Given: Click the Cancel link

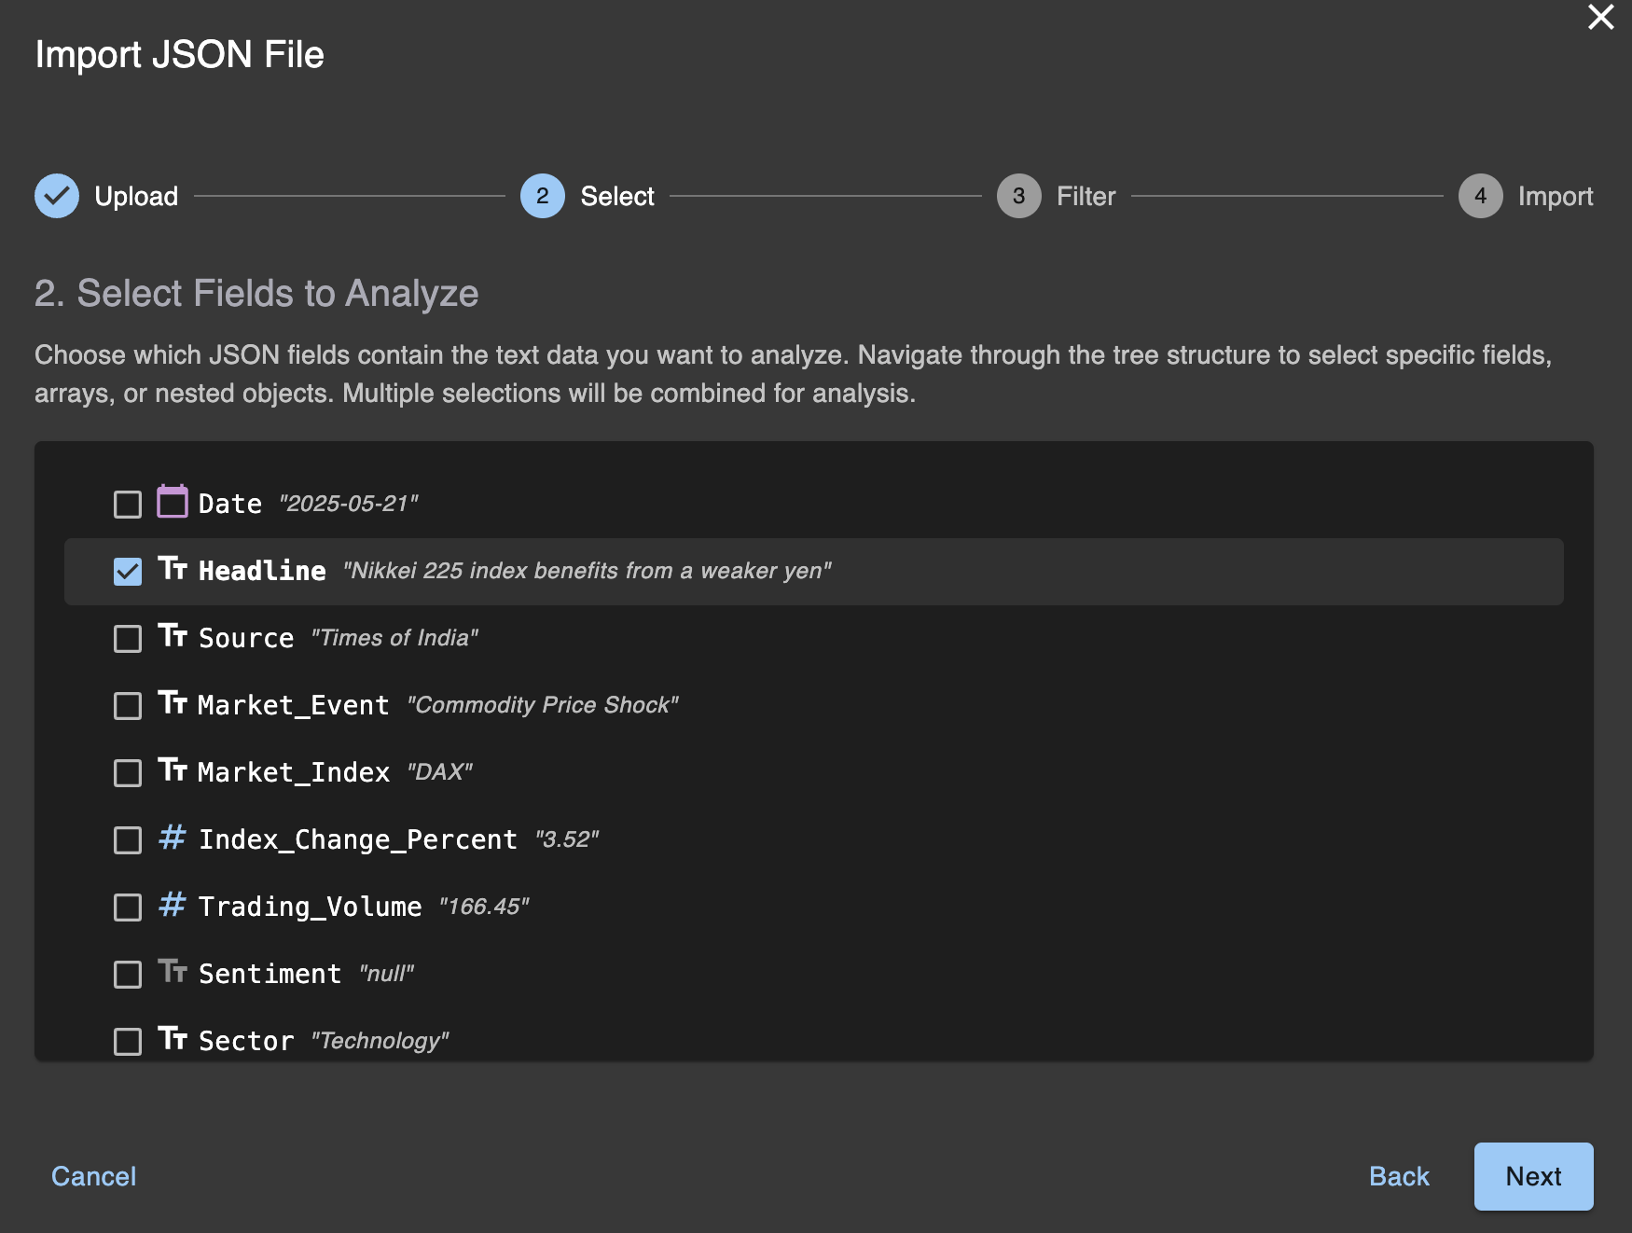Looking at the screenshot, I should [93, 1176].
